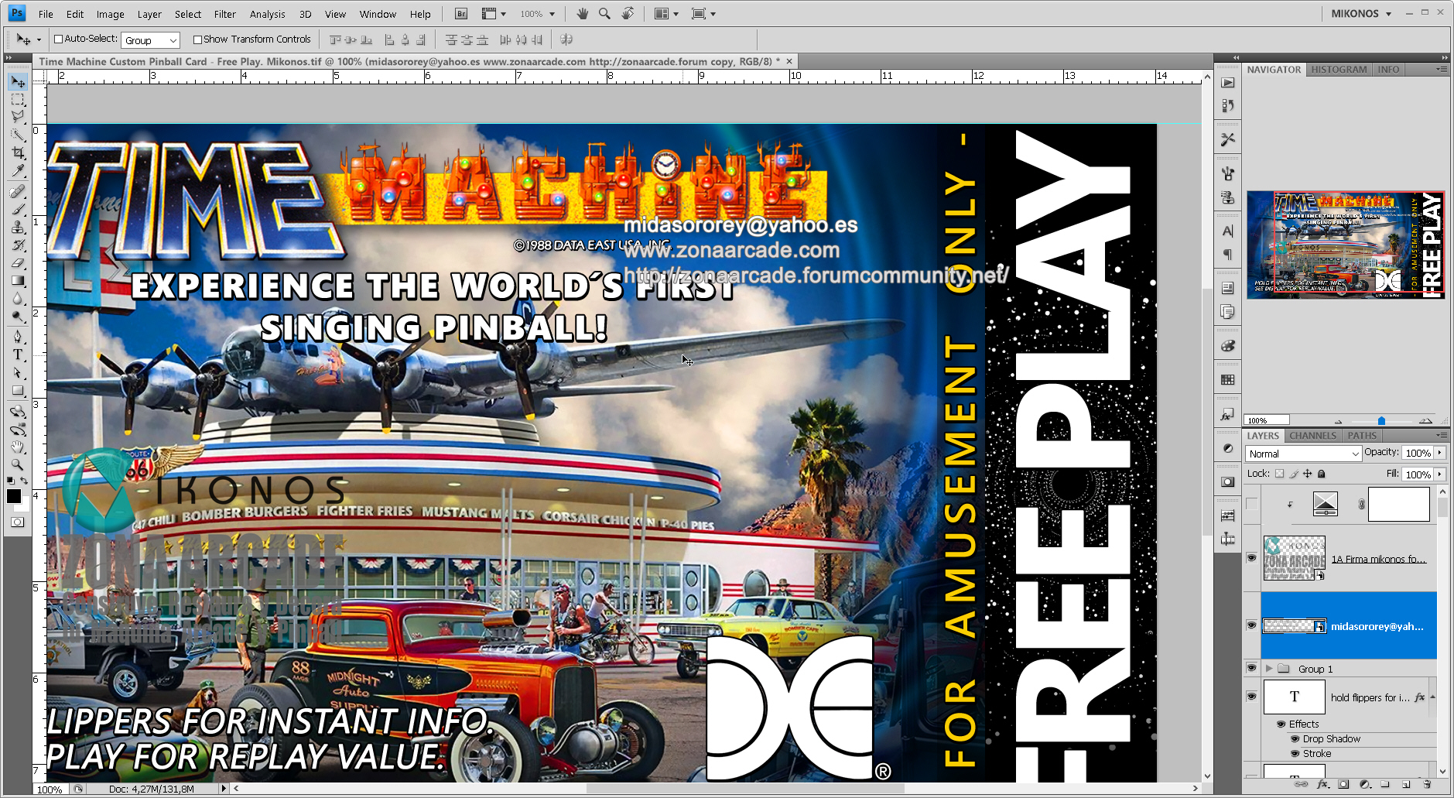Open the Filter menu
Viewport: 1454px width, 798px height.
[x=225, y=14]
